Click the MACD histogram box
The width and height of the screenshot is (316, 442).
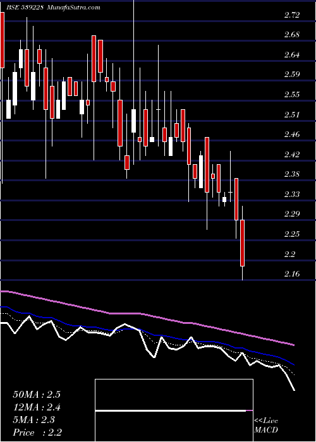(x=174, y=410)
